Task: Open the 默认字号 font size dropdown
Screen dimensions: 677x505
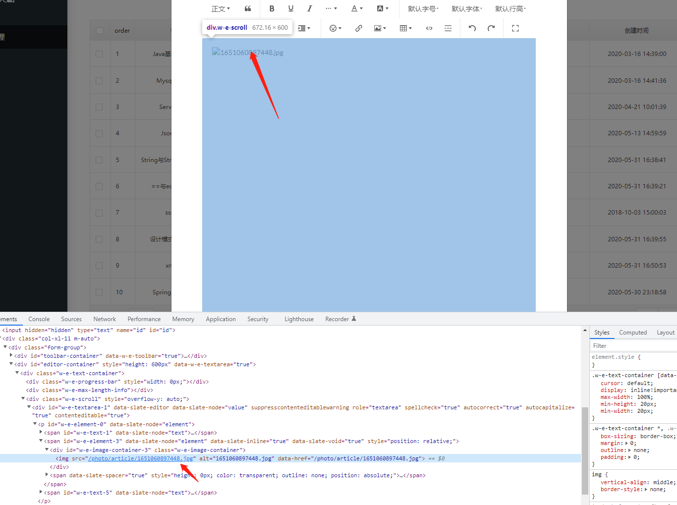Action: click(x=422, y=8)
